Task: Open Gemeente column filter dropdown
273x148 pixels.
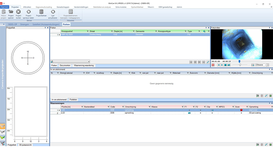Action: pos(156,31)
